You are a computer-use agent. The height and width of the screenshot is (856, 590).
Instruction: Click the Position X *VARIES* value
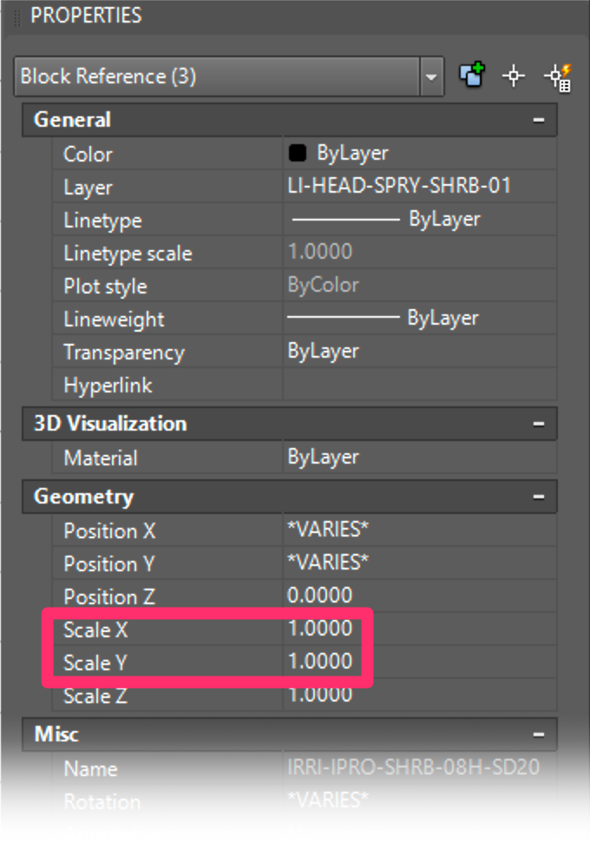[x=327, y=530]
